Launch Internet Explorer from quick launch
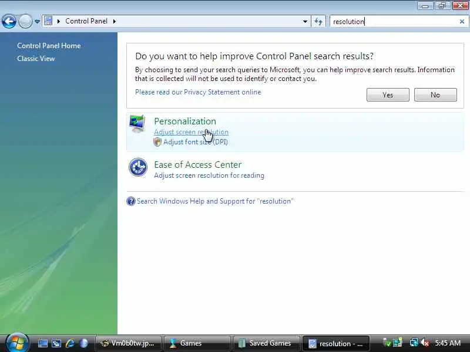The width and height of the screenshot is (470, 352). click(70, 343)
